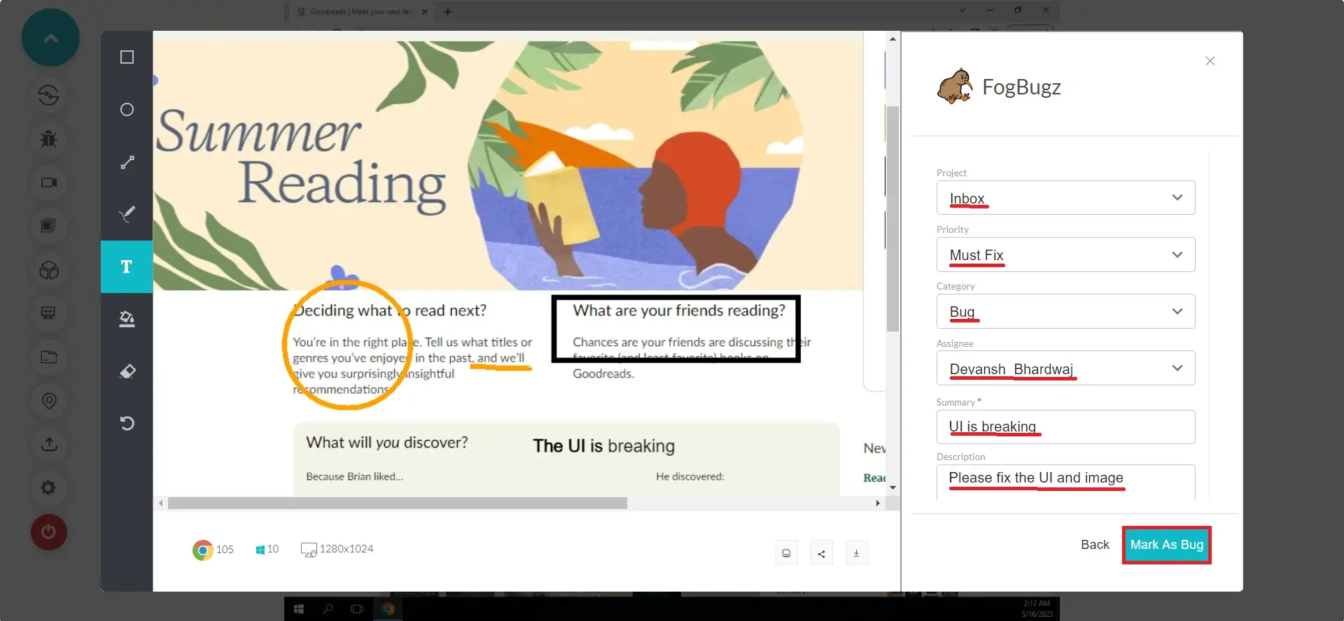The image size is (1344, 621).
Task: Open settings gear in left sidebar
Action: click(48, 487)
